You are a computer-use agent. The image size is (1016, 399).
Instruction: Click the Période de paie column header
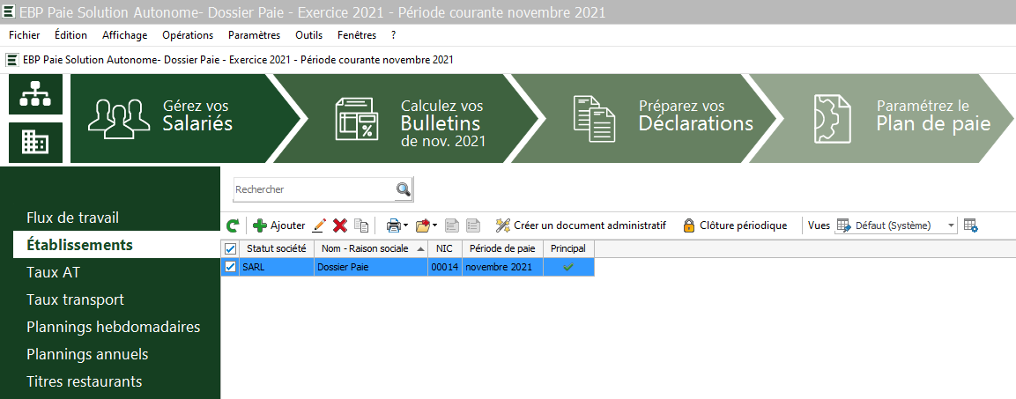(503, 248)
